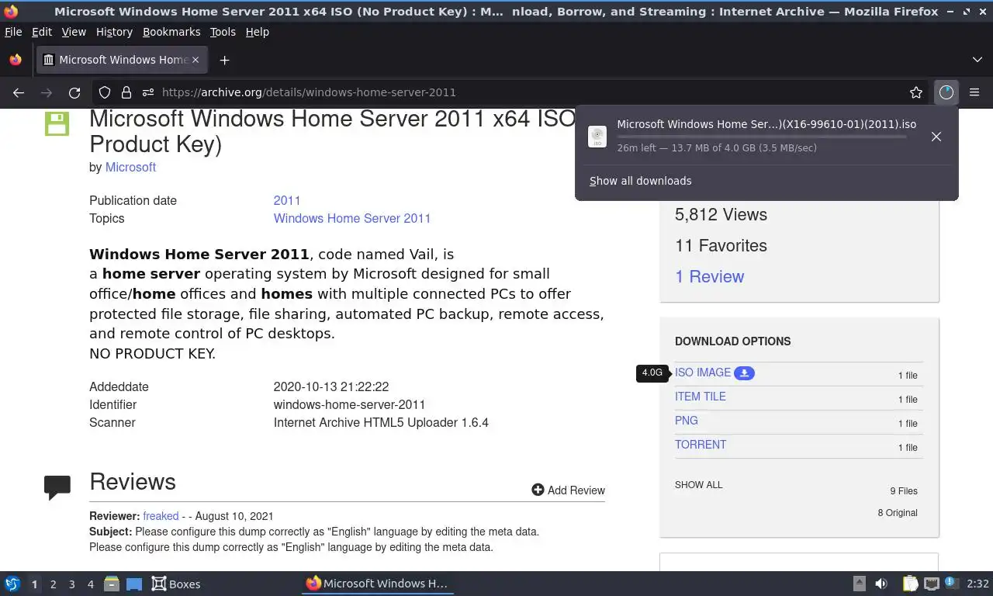This screenshot has height=596, width=993.
Task: Open the tracking protection shield icon
Action: point(105,92)
